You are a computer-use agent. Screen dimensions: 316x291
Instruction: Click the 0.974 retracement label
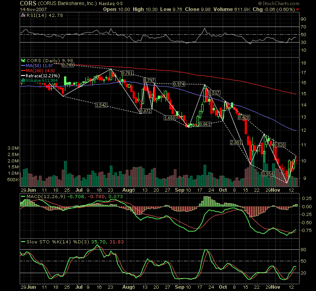pyautogui.click(x=179, y=84)
